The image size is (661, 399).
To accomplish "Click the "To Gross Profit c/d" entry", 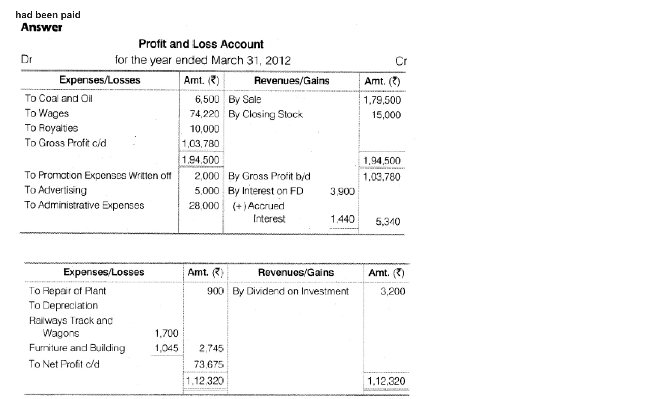I will 65,143.
